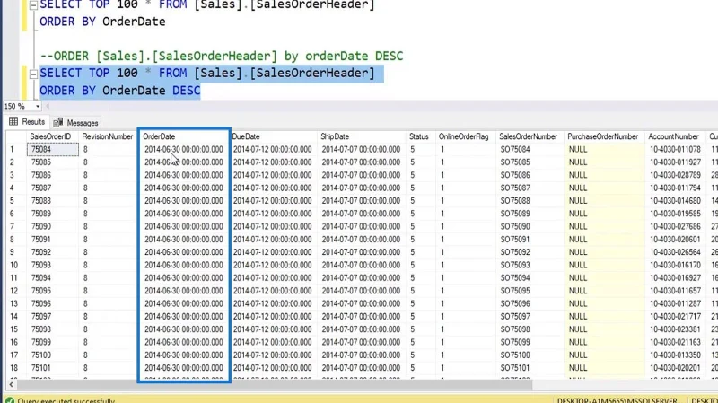Select the PurchaseOrderNumber column header

click(x=604, y=136)
